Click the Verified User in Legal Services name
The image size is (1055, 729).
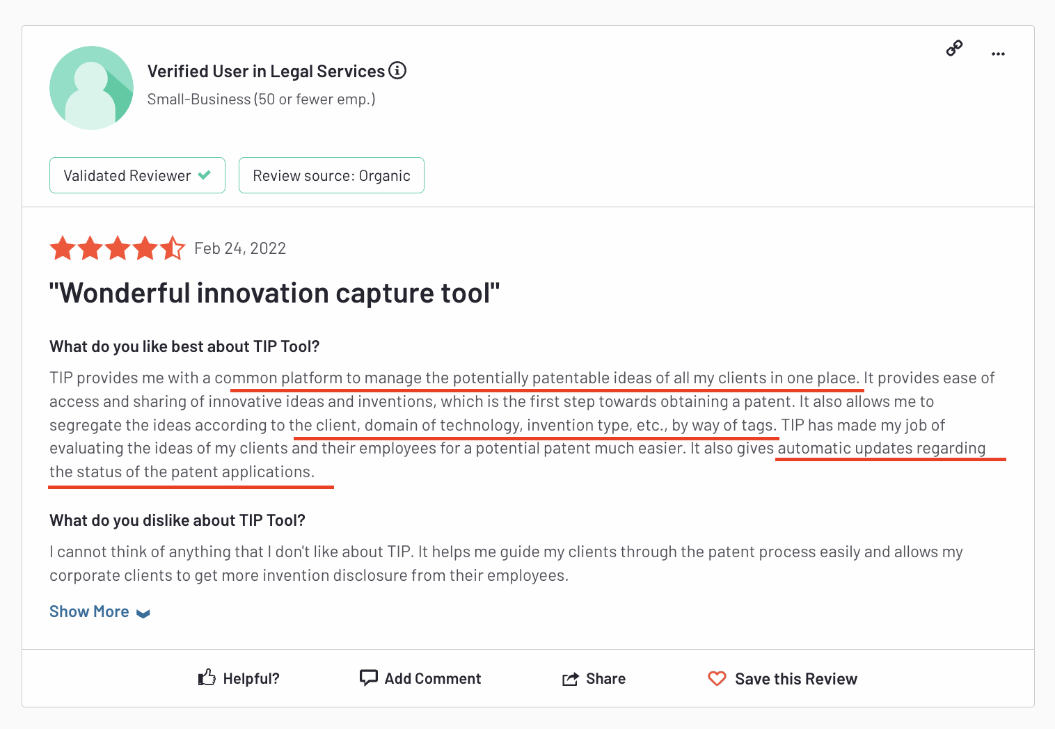pos(266,71)
